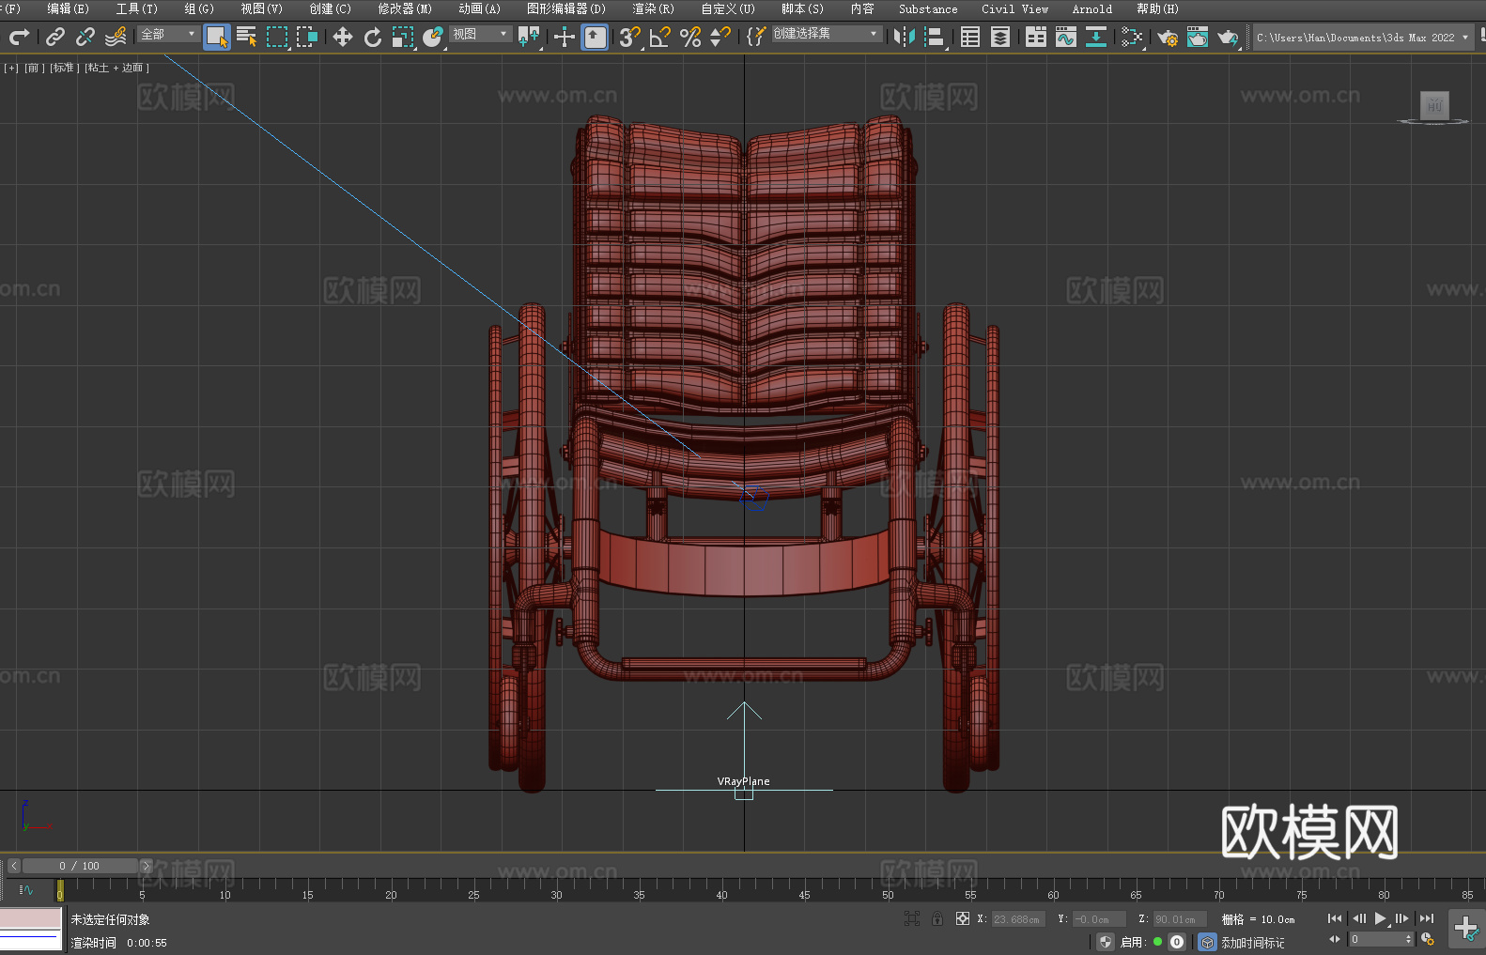This screenshot has height=955, width=1486.
Task: Click the Set Key big plus button
Action: pos(1466,929)
